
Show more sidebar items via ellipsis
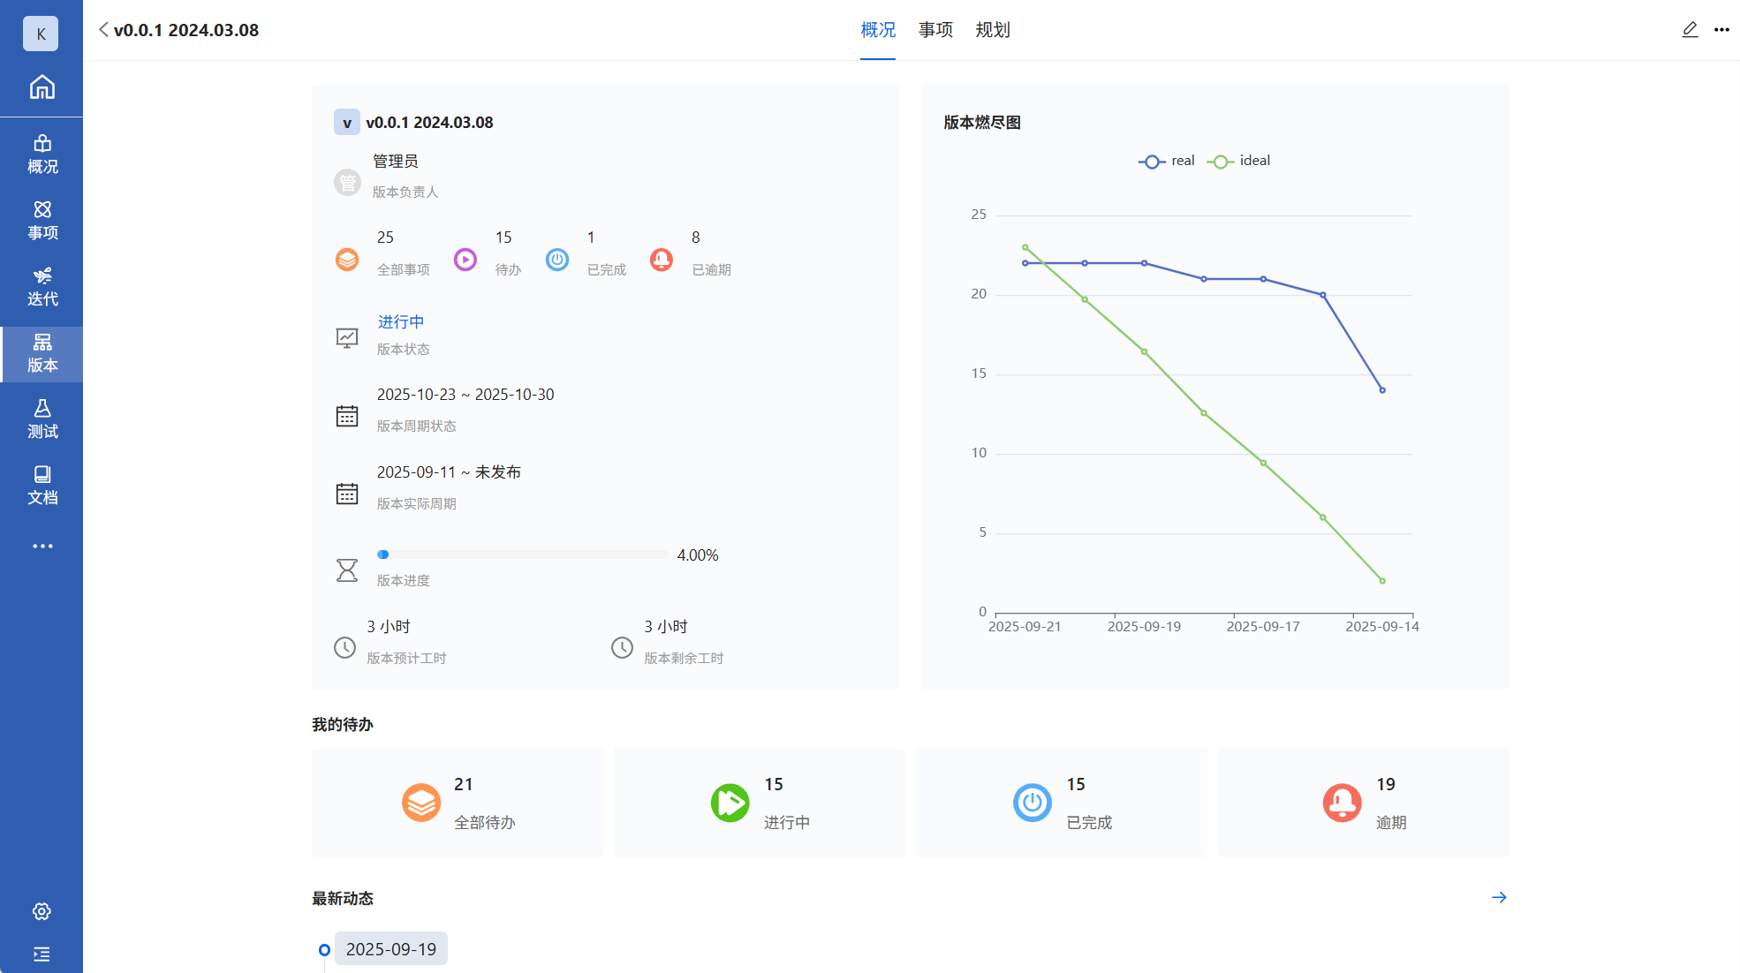tap(42, 546)
